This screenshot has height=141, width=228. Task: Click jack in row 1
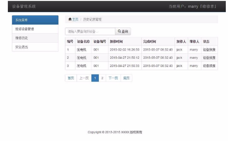tap(179, 50)
